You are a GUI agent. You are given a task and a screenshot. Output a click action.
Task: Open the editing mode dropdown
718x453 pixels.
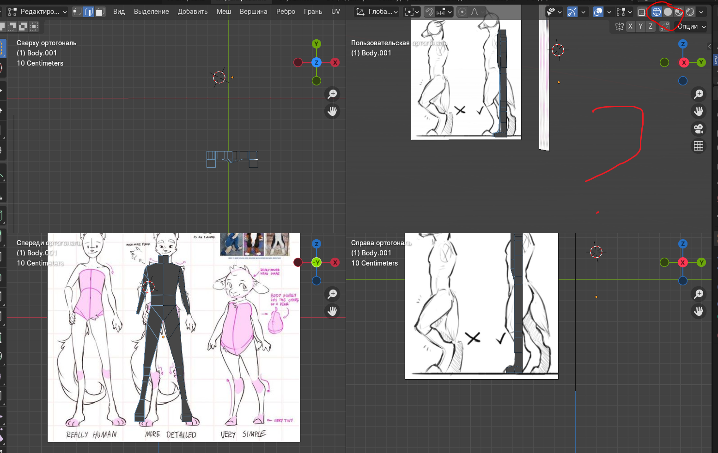[x=38, y=12]
